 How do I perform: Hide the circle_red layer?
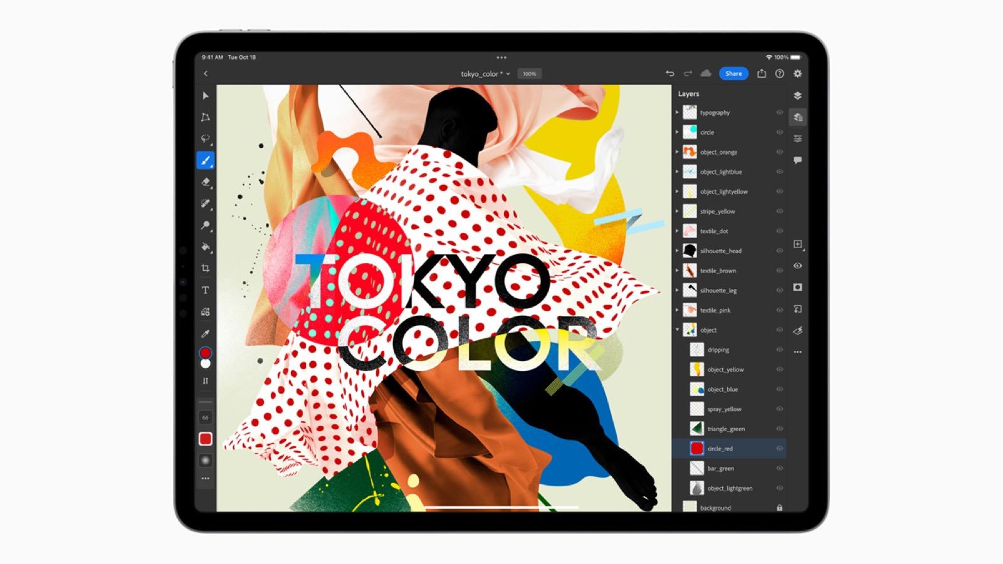780,449
